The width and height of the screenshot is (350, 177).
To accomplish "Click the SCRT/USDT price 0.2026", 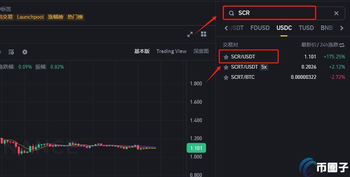I will pos(309,67).
